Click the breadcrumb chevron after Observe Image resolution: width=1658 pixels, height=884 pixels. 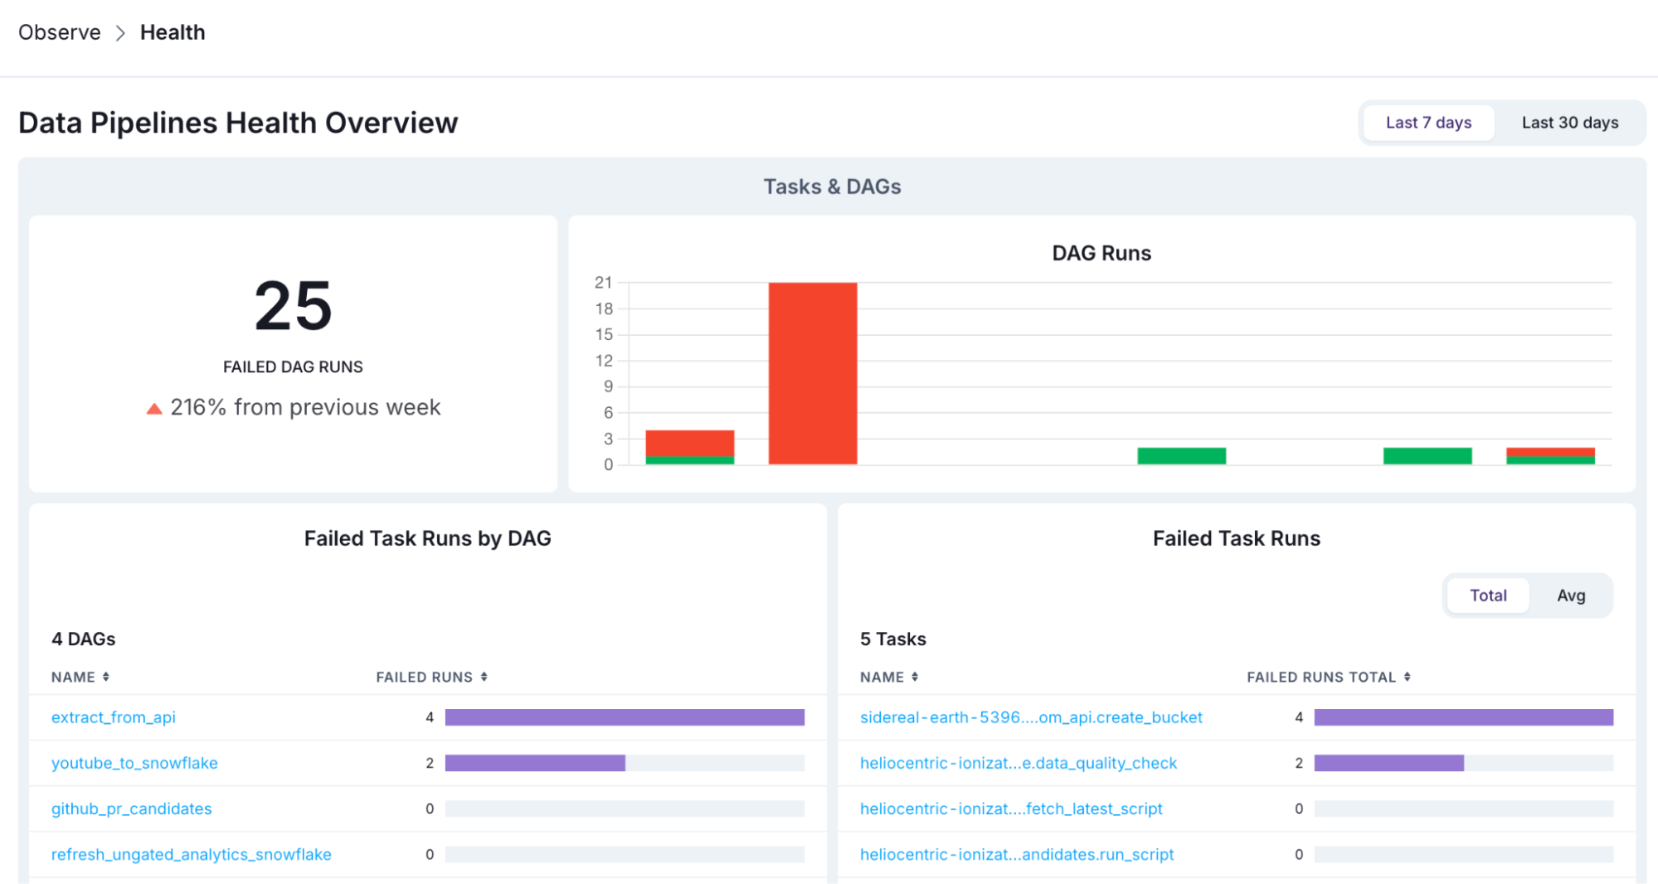[x=120, y=33]
